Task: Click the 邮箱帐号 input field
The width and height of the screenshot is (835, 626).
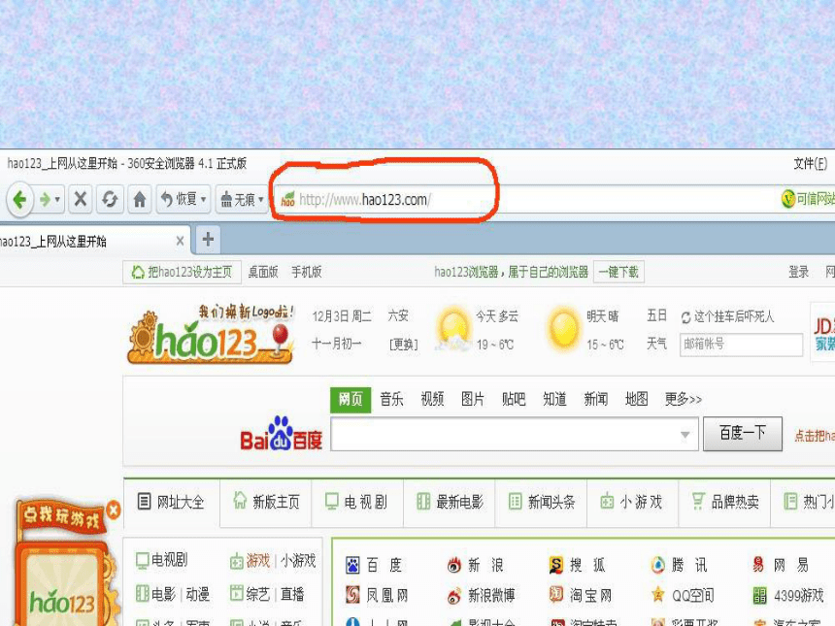Action: [x=741, y=345]
